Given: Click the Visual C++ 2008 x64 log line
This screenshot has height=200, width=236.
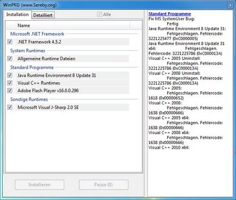Looking at the screenshot, I should [x=169, y=133].
